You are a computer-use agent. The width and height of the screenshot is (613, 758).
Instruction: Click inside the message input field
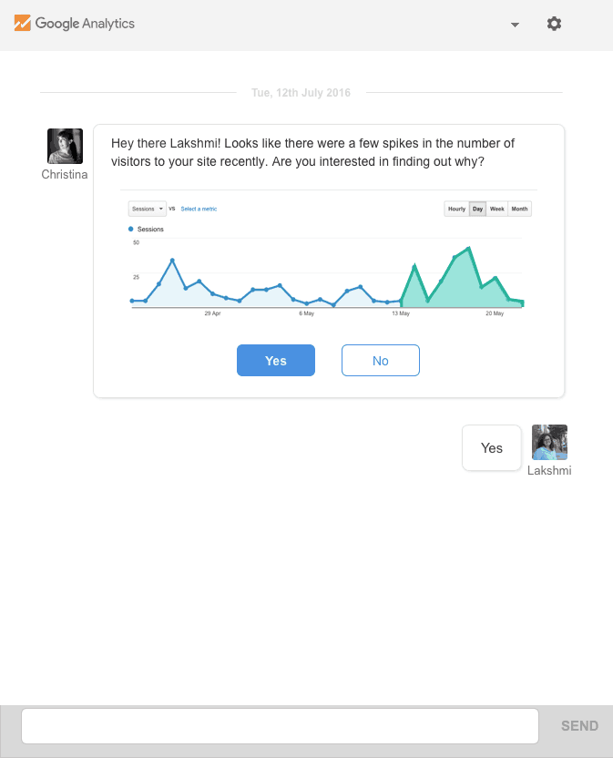click(280, 725)
